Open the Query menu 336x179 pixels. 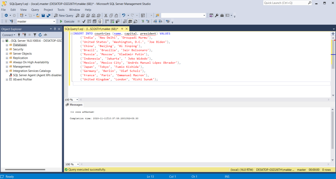tap(35, 10)
